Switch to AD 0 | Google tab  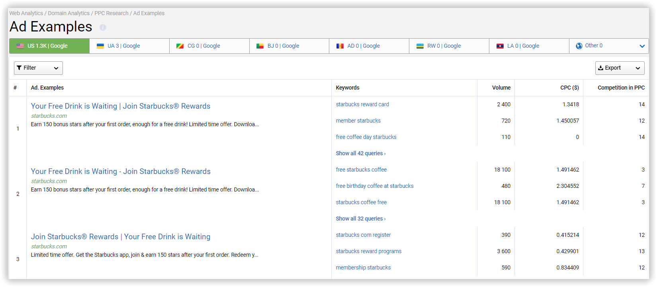point(369,46)
